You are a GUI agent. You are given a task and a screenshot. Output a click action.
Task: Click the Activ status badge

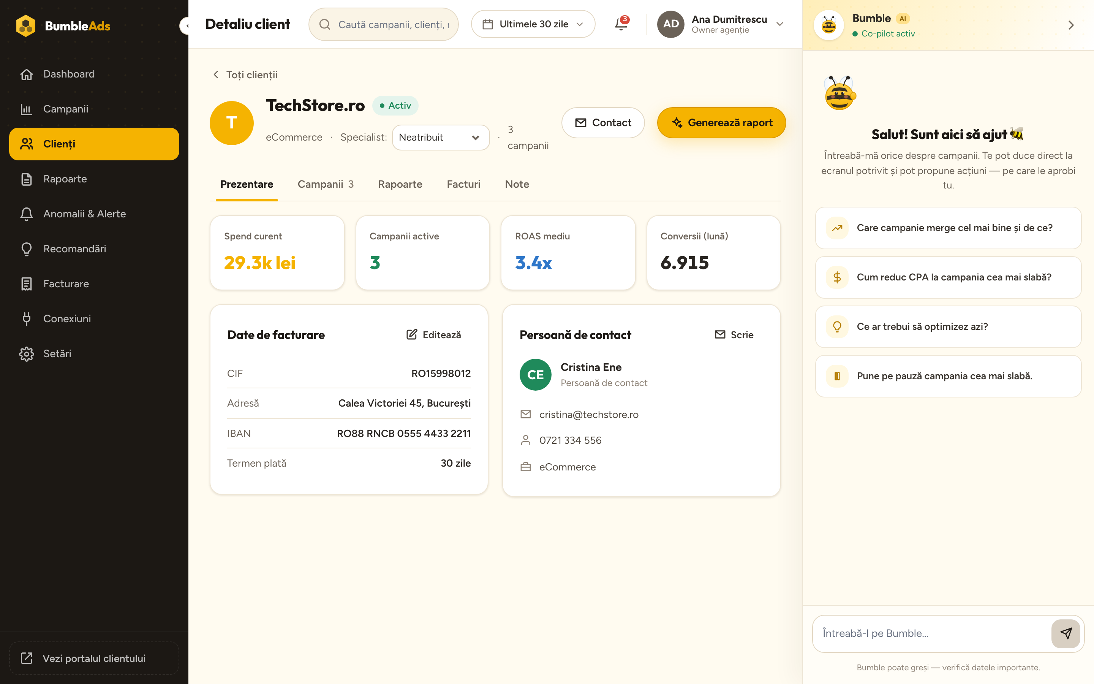click(x=395, y=105)
